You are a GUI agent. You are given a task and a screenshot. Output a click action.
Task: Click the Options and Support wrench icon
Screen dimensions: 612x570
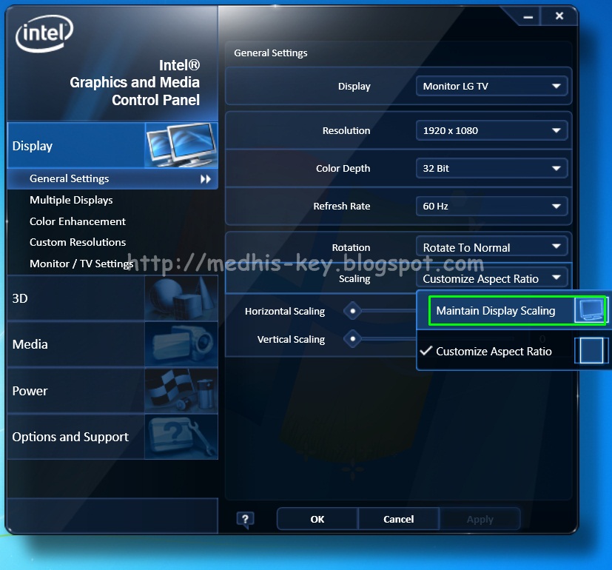pyautogui.click(x=181, y=437)
